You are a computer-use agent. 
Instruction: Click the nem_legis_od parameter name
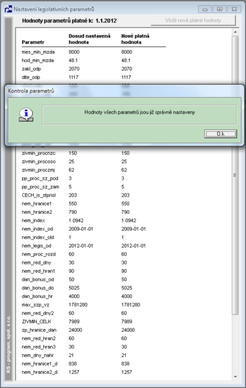pos(36,246)
